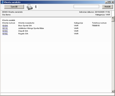Click VAIR category in Buru Sports row
This screenshot has width=115, height=96.
(76, 26)
